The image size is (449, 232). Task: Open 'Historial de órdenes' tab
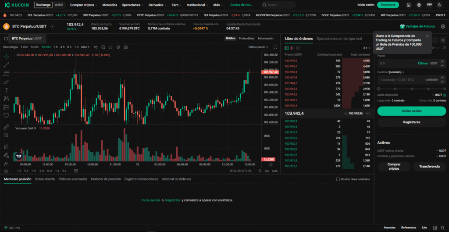[x=176, y=179]
